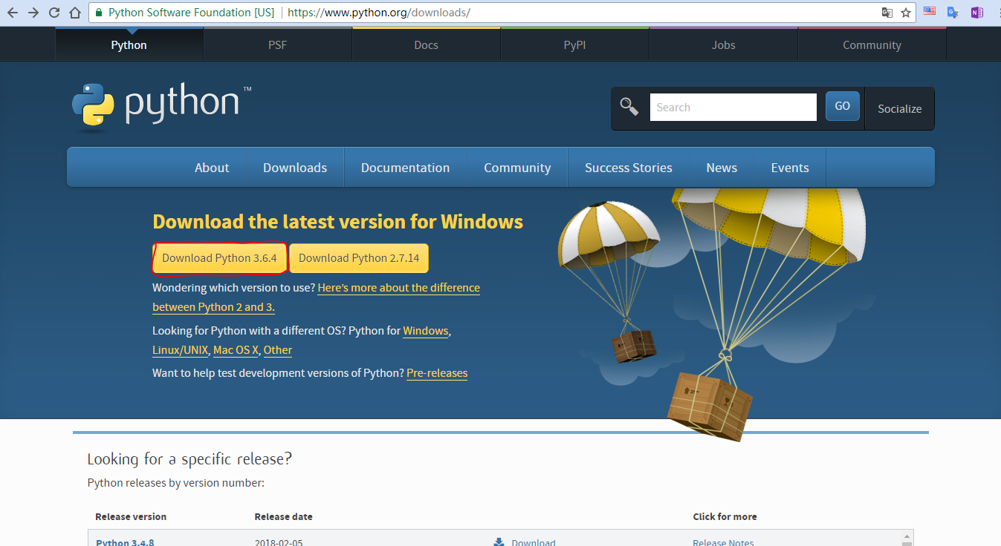Click Download Python 3.6.4 button
1001x546 pixels.
219,258
